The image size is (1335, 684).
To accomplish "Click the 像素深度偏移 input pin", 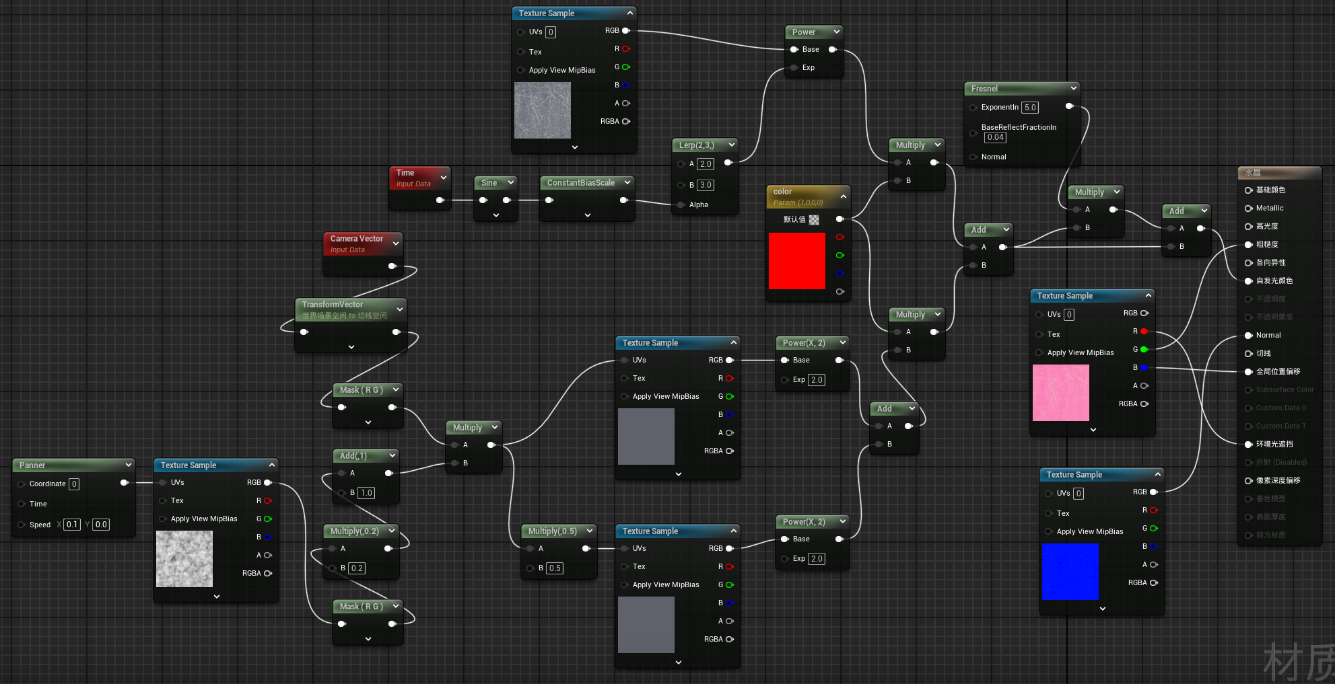I will (1248, 481).
